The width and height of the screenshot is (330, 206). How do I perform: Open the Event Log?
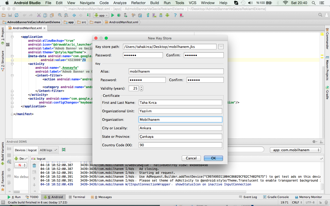click(x=248, y=197)
